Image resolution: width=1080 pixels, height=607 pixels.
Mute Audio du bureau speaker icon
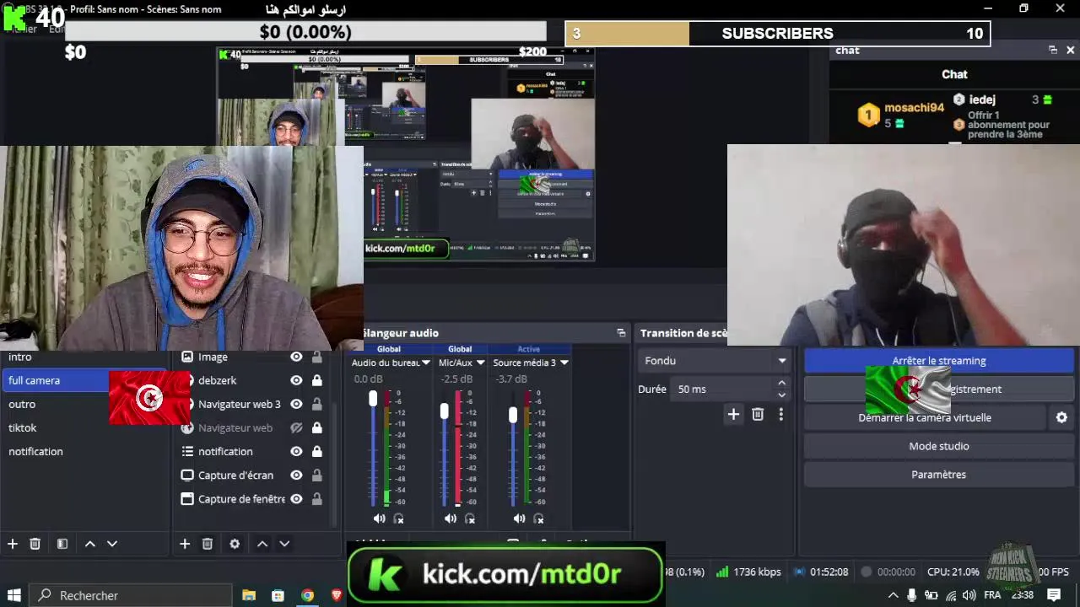[379, 518]
